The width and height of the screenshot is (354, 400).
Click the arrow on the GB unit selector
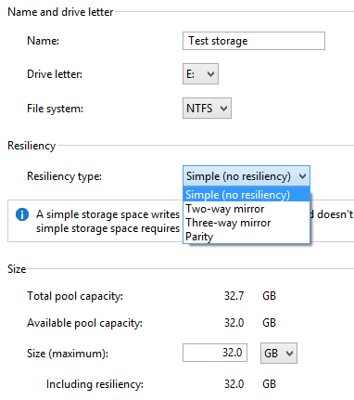coord(289,354)
